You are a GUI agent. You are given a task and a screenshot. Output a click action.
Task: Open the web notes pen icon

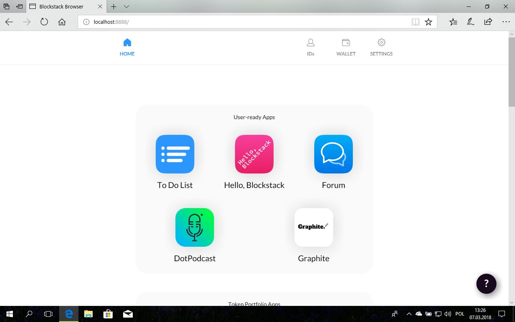click(x=470, y=22)
